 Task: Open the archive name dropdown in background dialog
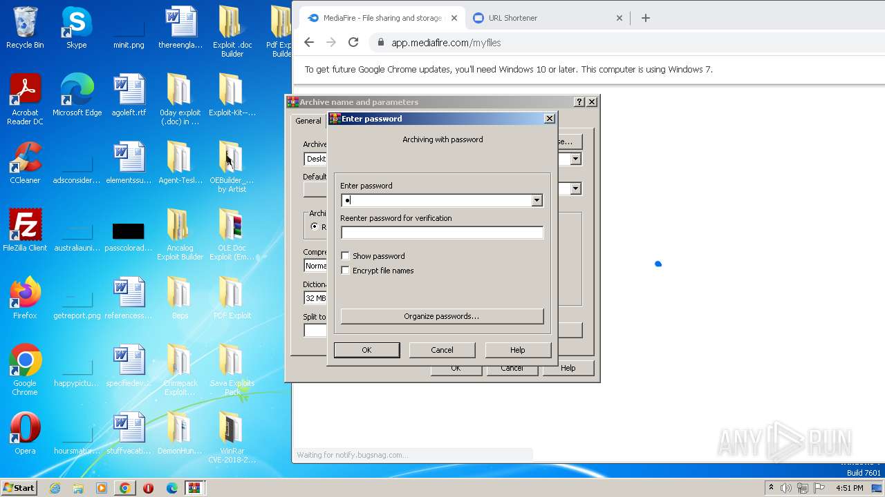tap(575, 159)
